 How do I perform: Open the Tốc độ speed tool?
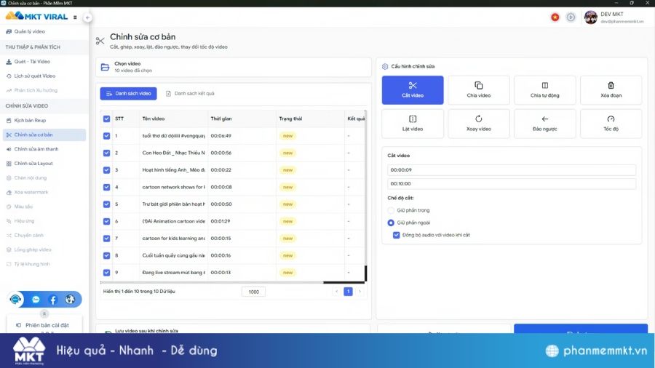pos(611,124)
